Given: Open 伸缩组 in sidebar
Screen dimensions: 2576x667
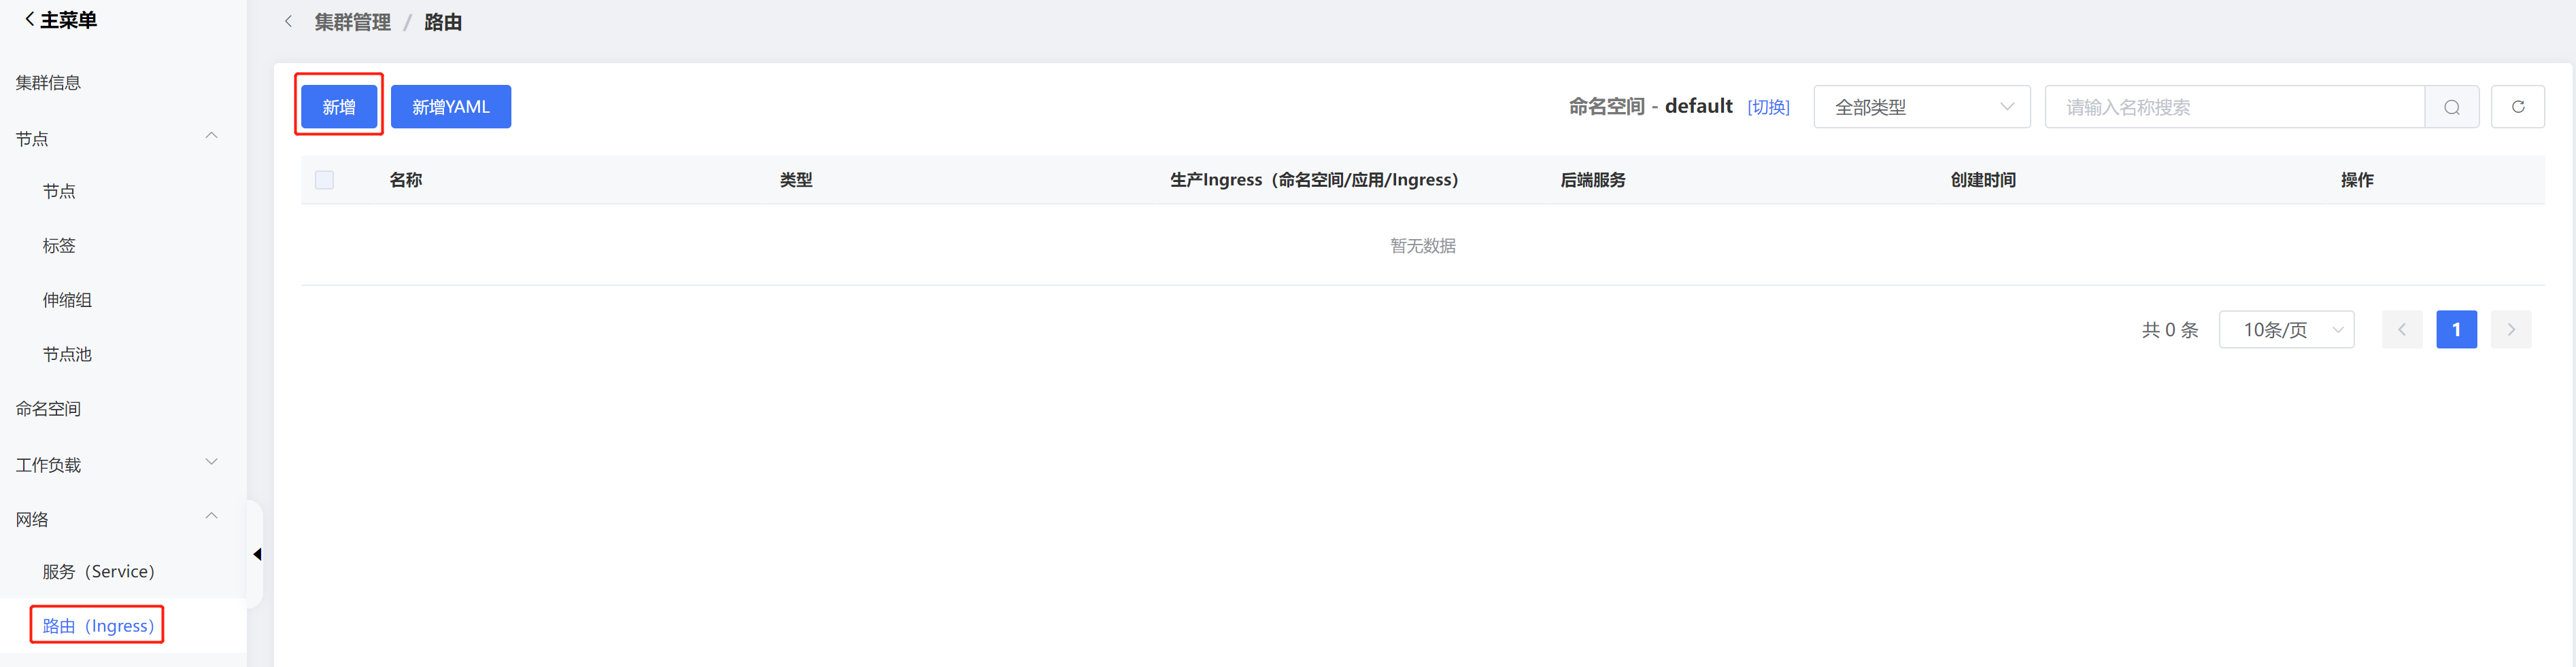Looking at the screenshot, I should 67,300.
